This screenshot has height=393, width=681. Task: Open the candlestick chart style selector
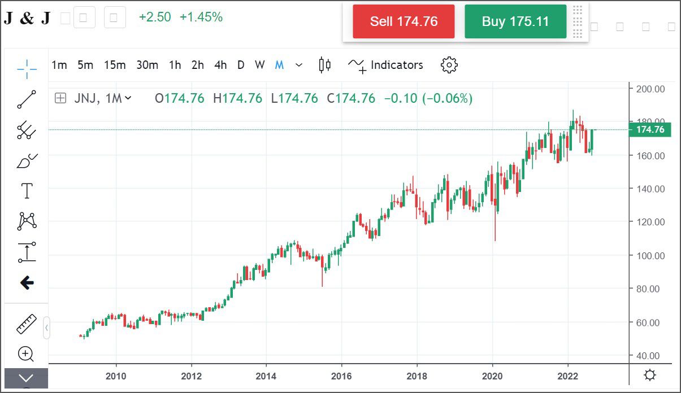click(x=325, y=65)
